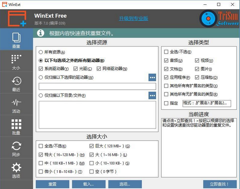240x189 pixels.
Task: Enable 其他所有有扩展名的类型(X) checkbox
Action: pos(166,86)
